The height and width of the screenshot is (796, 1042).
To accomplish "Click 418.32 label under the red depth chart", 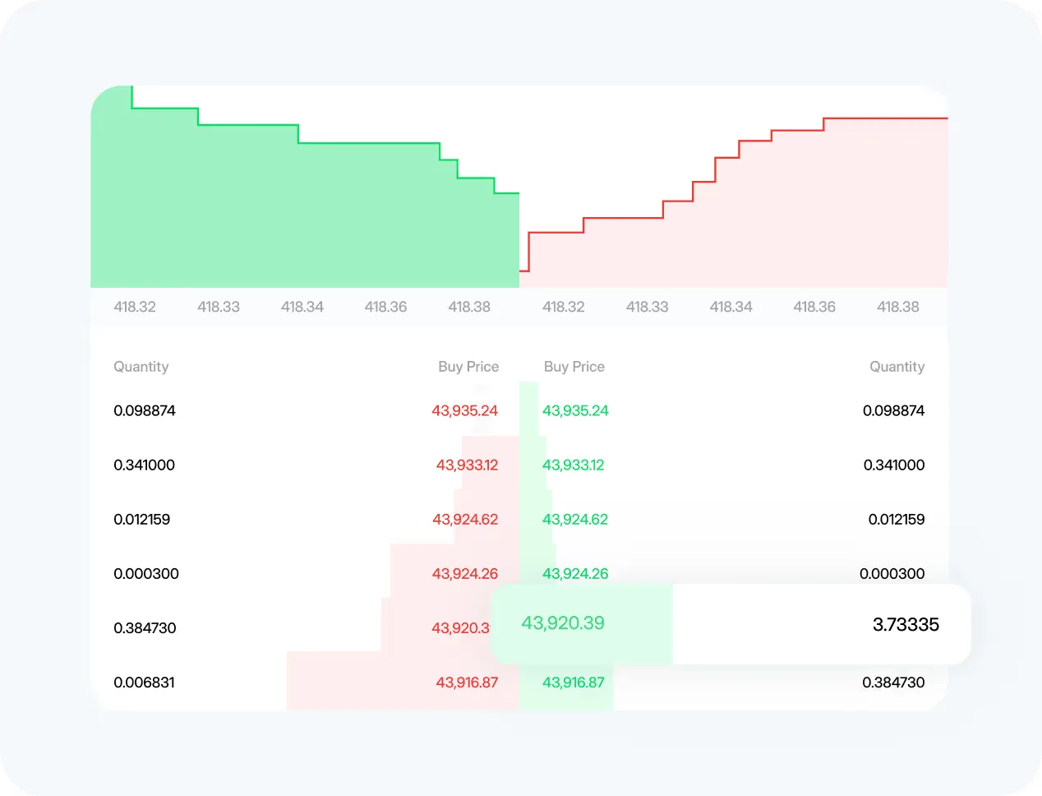I will [x=564, y=307].
